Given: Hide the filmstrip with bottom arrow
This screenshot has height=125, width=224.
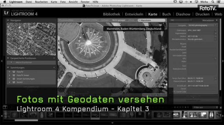Looking at the screenshot, I should (x=112, y=123).
